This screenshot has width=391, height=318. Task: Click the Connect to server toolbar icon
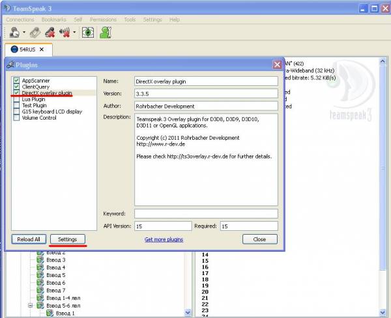pos(14,33)
